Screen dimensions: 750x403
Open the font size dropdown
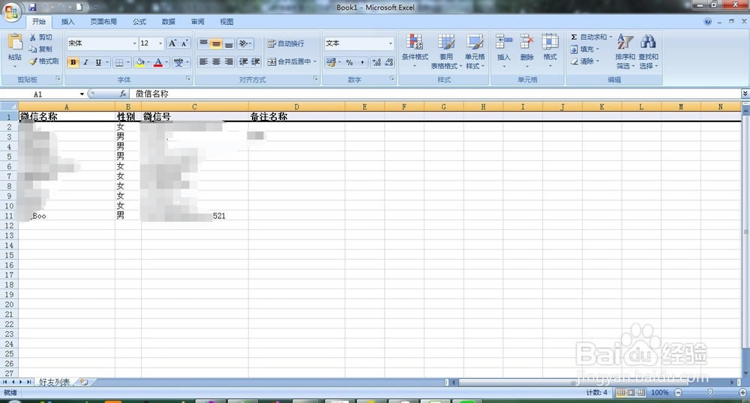[160, 43]
